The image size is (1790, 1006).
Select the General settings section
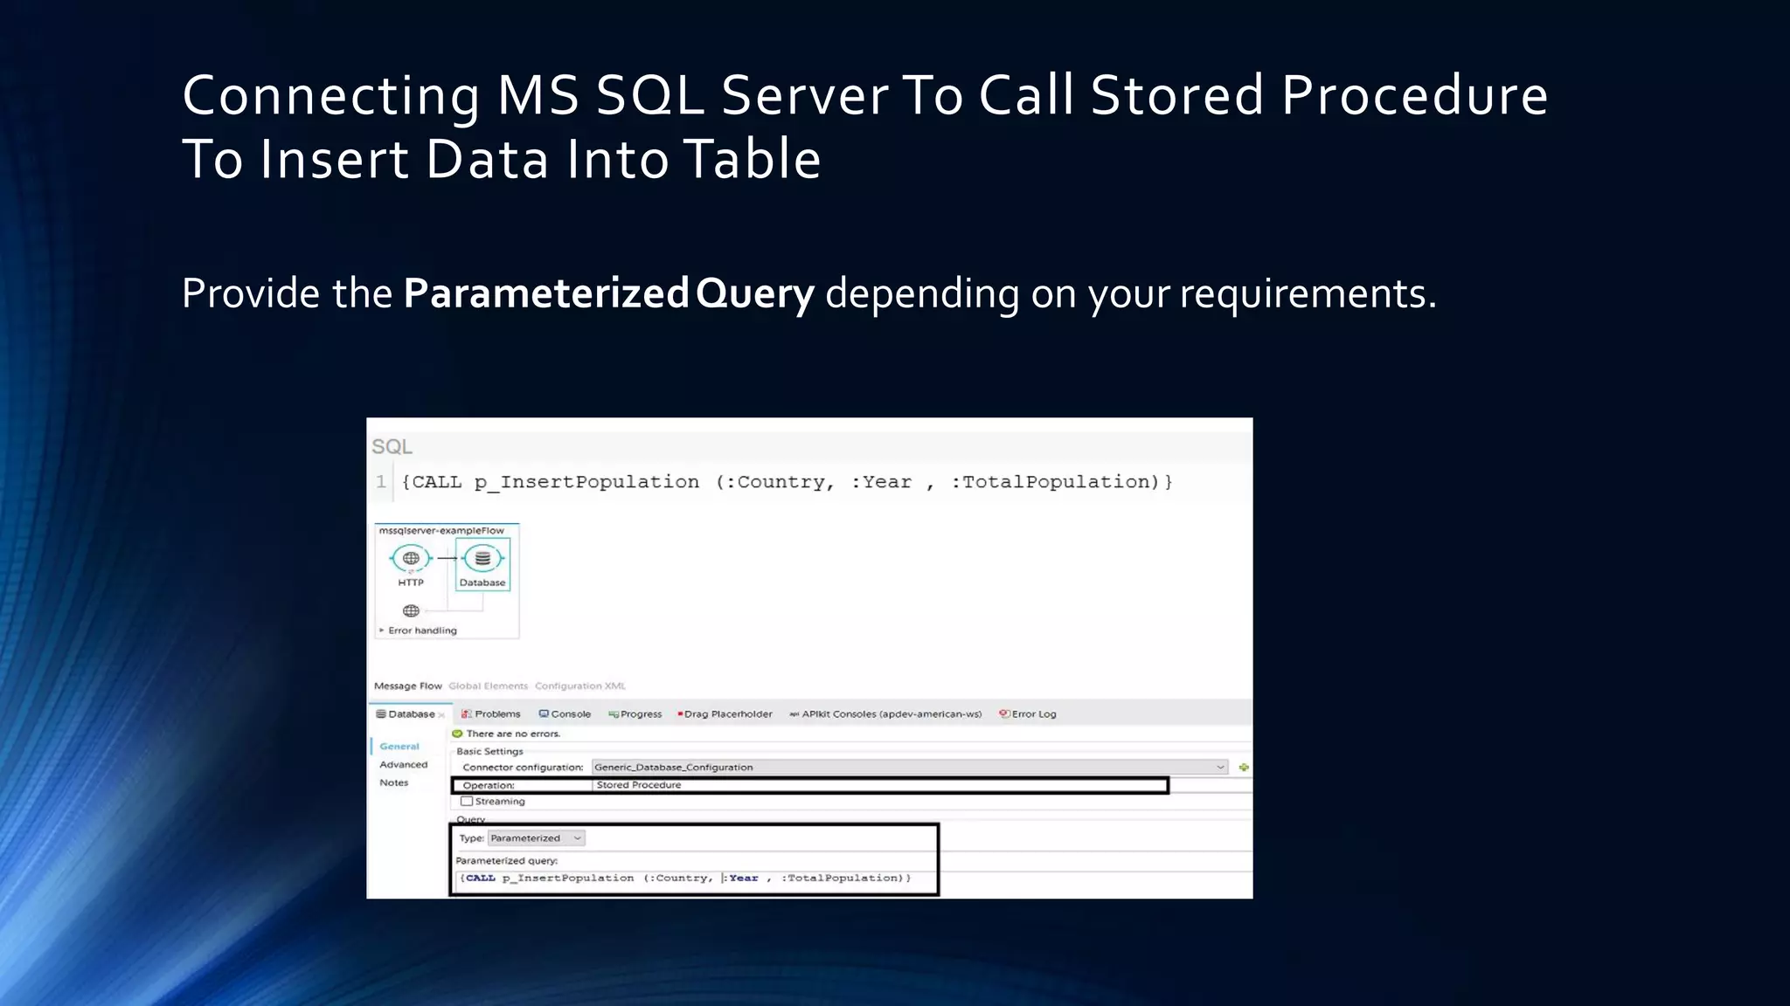(399, 747)
